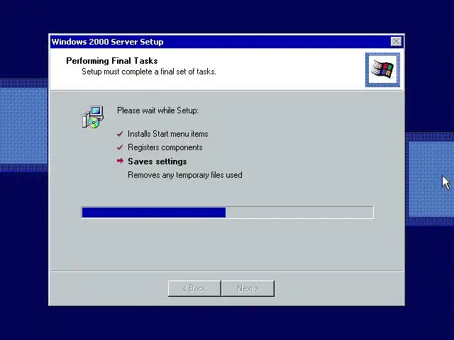Click the setup computer and CD icon
This screenshot has height=340, width=454.
point(92,117)
